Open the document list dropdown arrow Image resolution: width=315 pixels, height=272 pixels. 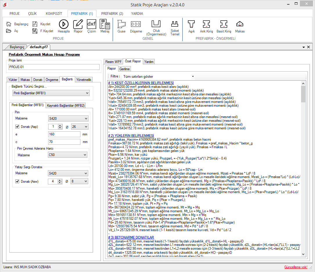tap(304, 47)
